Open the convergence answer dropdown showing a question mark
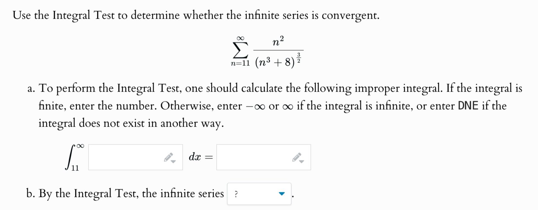 point(258,193)
